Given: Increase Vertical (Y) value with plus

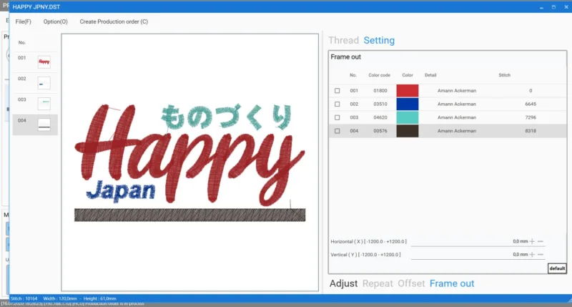Looking at the screenshot, I should [532, 255].
